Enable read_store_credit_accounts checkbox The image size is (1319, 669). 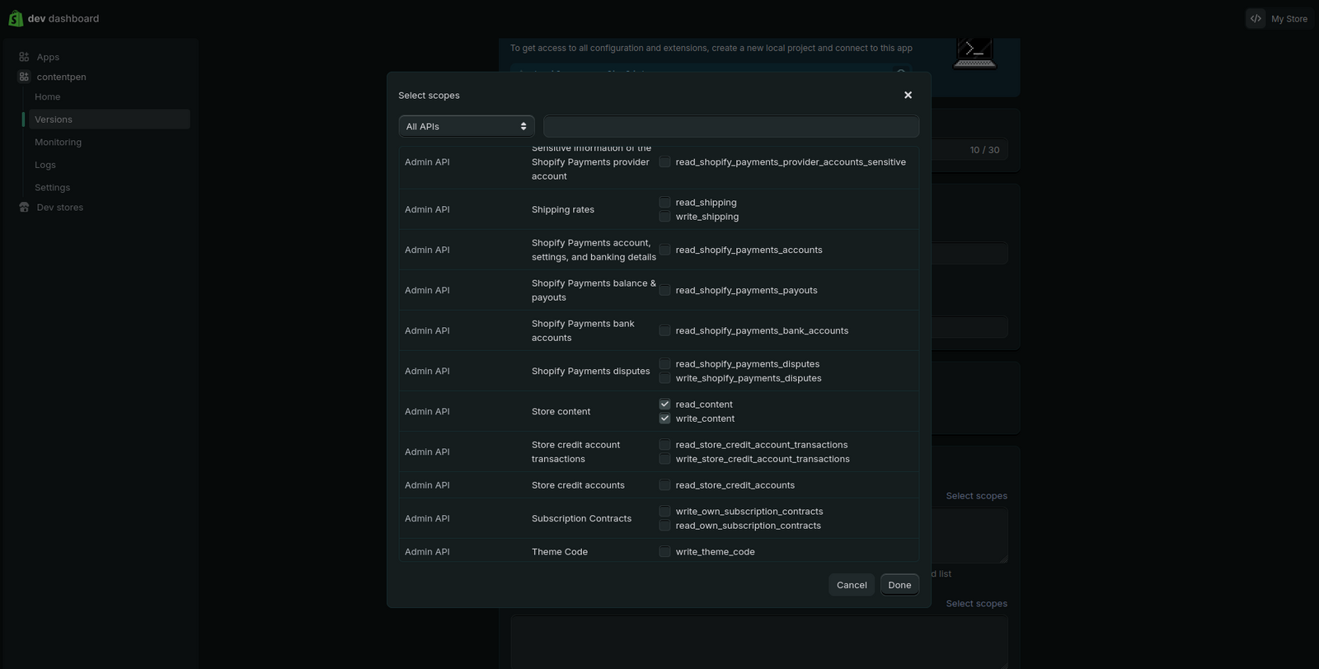pos(664,485)
